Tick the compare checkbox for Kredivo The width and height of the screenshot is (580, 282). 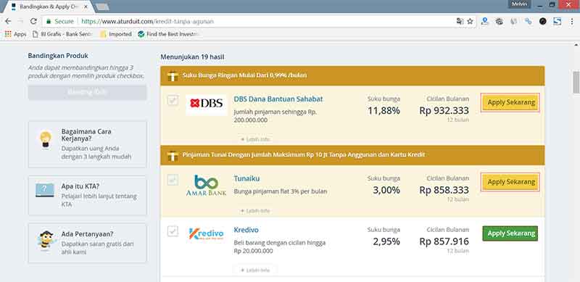pyautogui.click(x=173, y=231)
